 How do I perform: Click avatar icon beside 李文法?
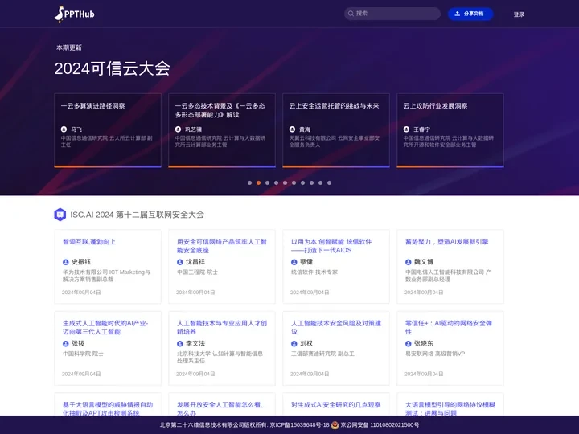(x=180, y=344)
